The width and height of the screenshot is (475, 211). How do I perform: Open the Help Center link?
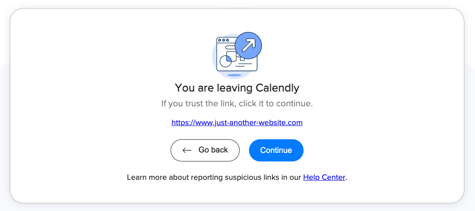pyautogui.click(x=324, y=177)
